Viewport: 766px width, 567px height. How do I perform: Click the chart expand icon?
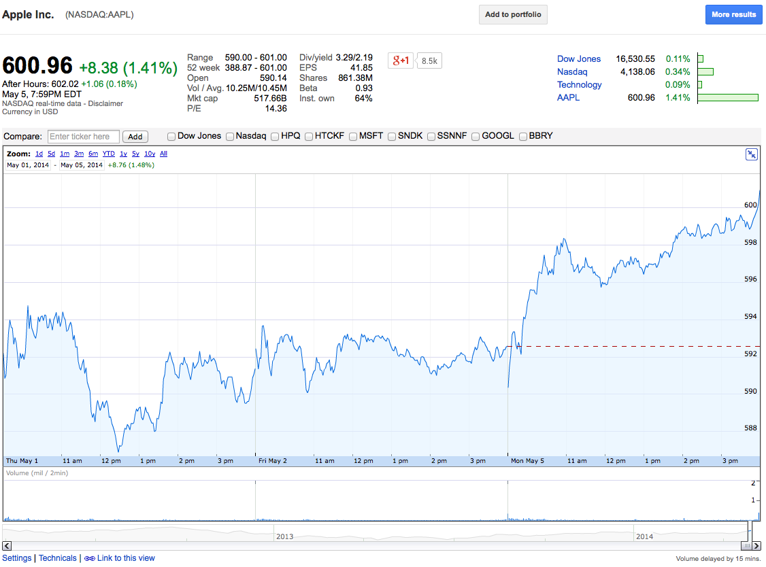[x=752, y=154]
